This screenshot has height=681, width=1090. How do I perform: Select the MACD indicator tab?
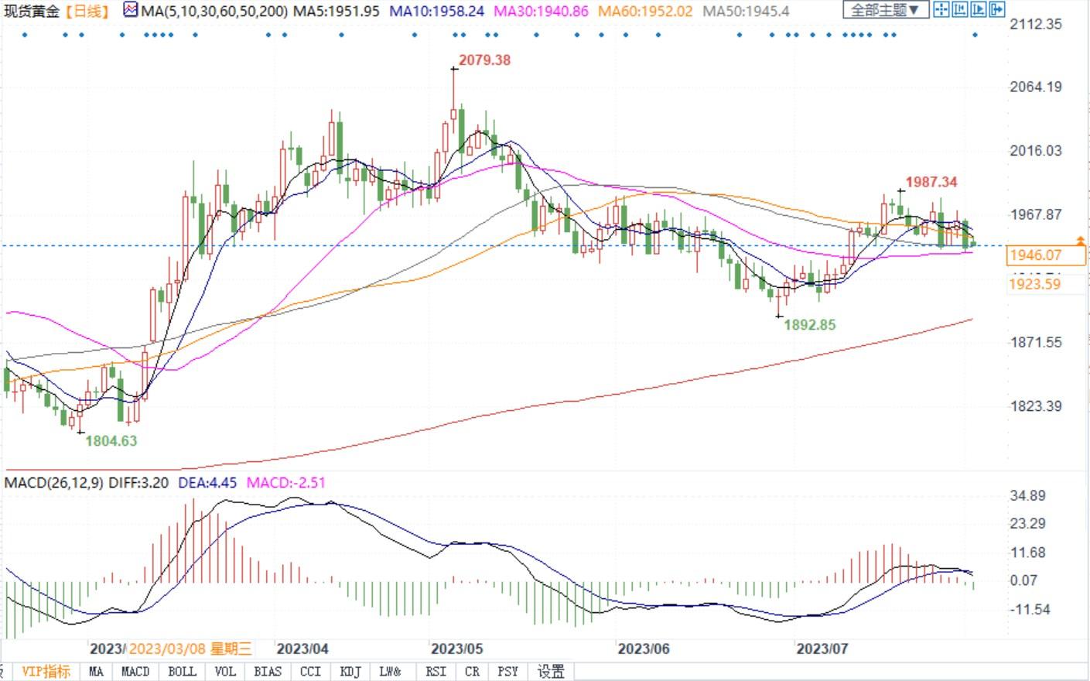(135, 672)
